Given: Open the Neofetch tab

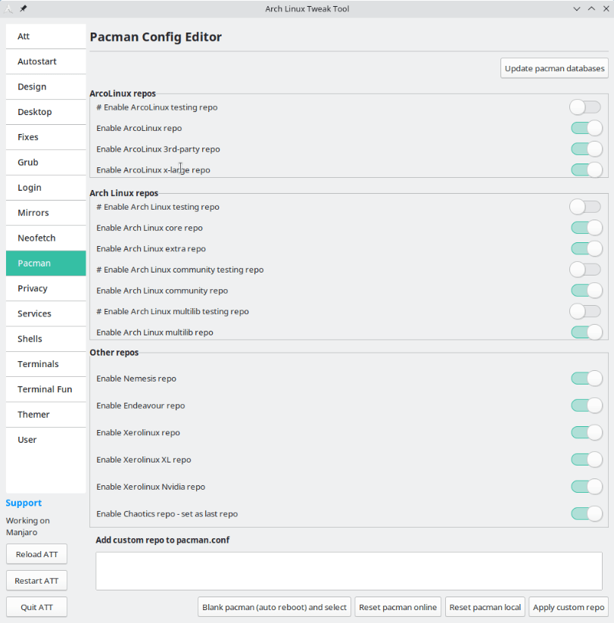Looking at the screenshot, I should [45, 238].
